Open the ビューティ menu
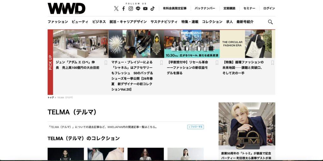Screen dimensions: 323x161 80,22
